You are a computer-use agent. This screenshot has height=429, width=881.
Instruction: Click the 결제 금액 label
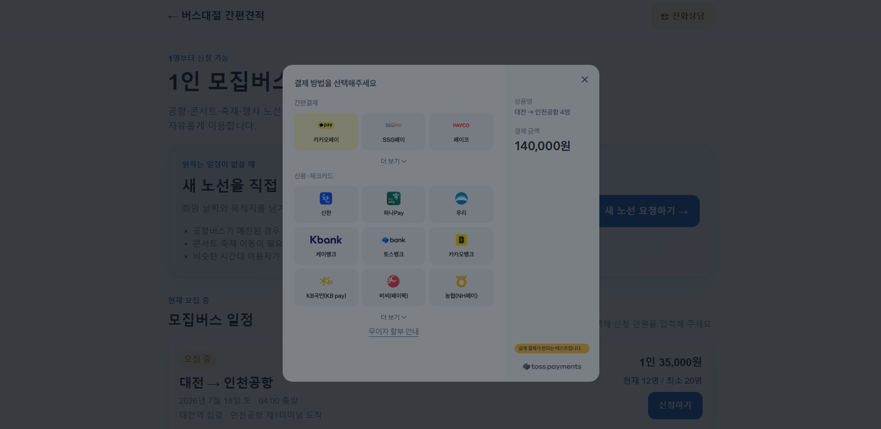(527, 131)
